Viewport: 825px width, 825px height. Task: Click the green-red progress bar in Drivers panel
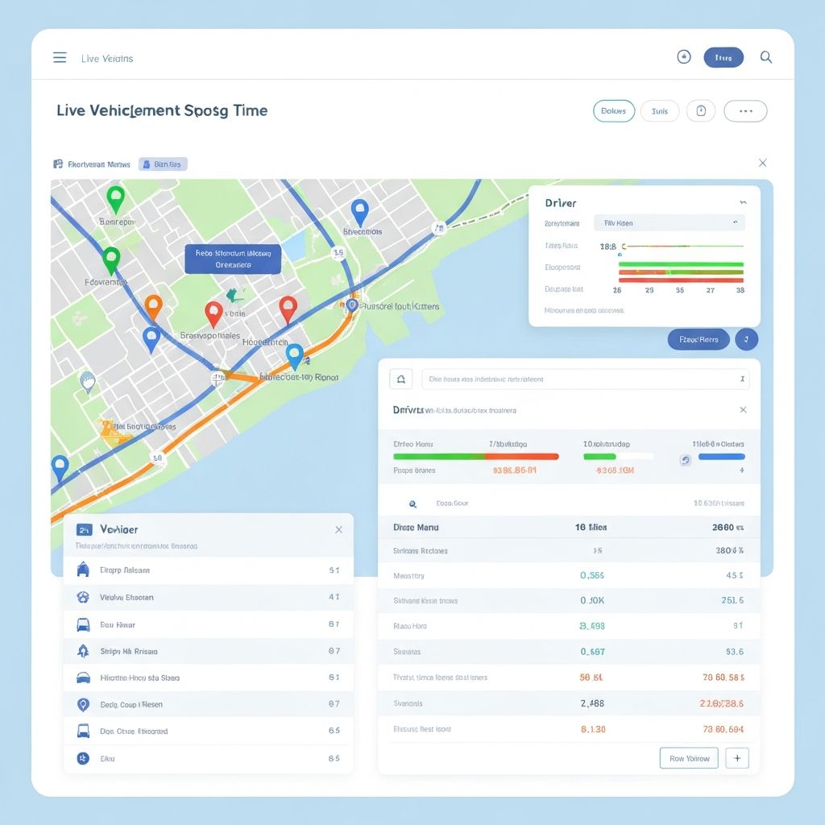[x=475, y=456]
